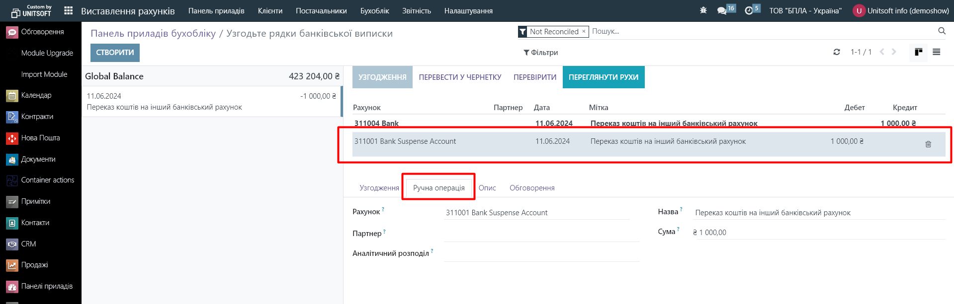Click the debug bug icon
Viewport: 954px width, 304px height.
click(x=703, y=10)
